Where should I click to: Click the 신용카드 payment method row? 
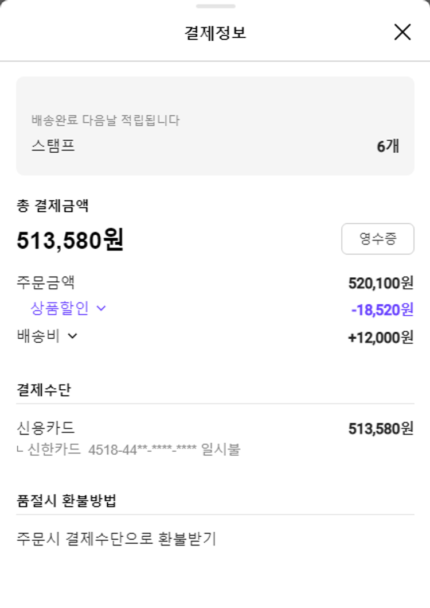(46, 428)
